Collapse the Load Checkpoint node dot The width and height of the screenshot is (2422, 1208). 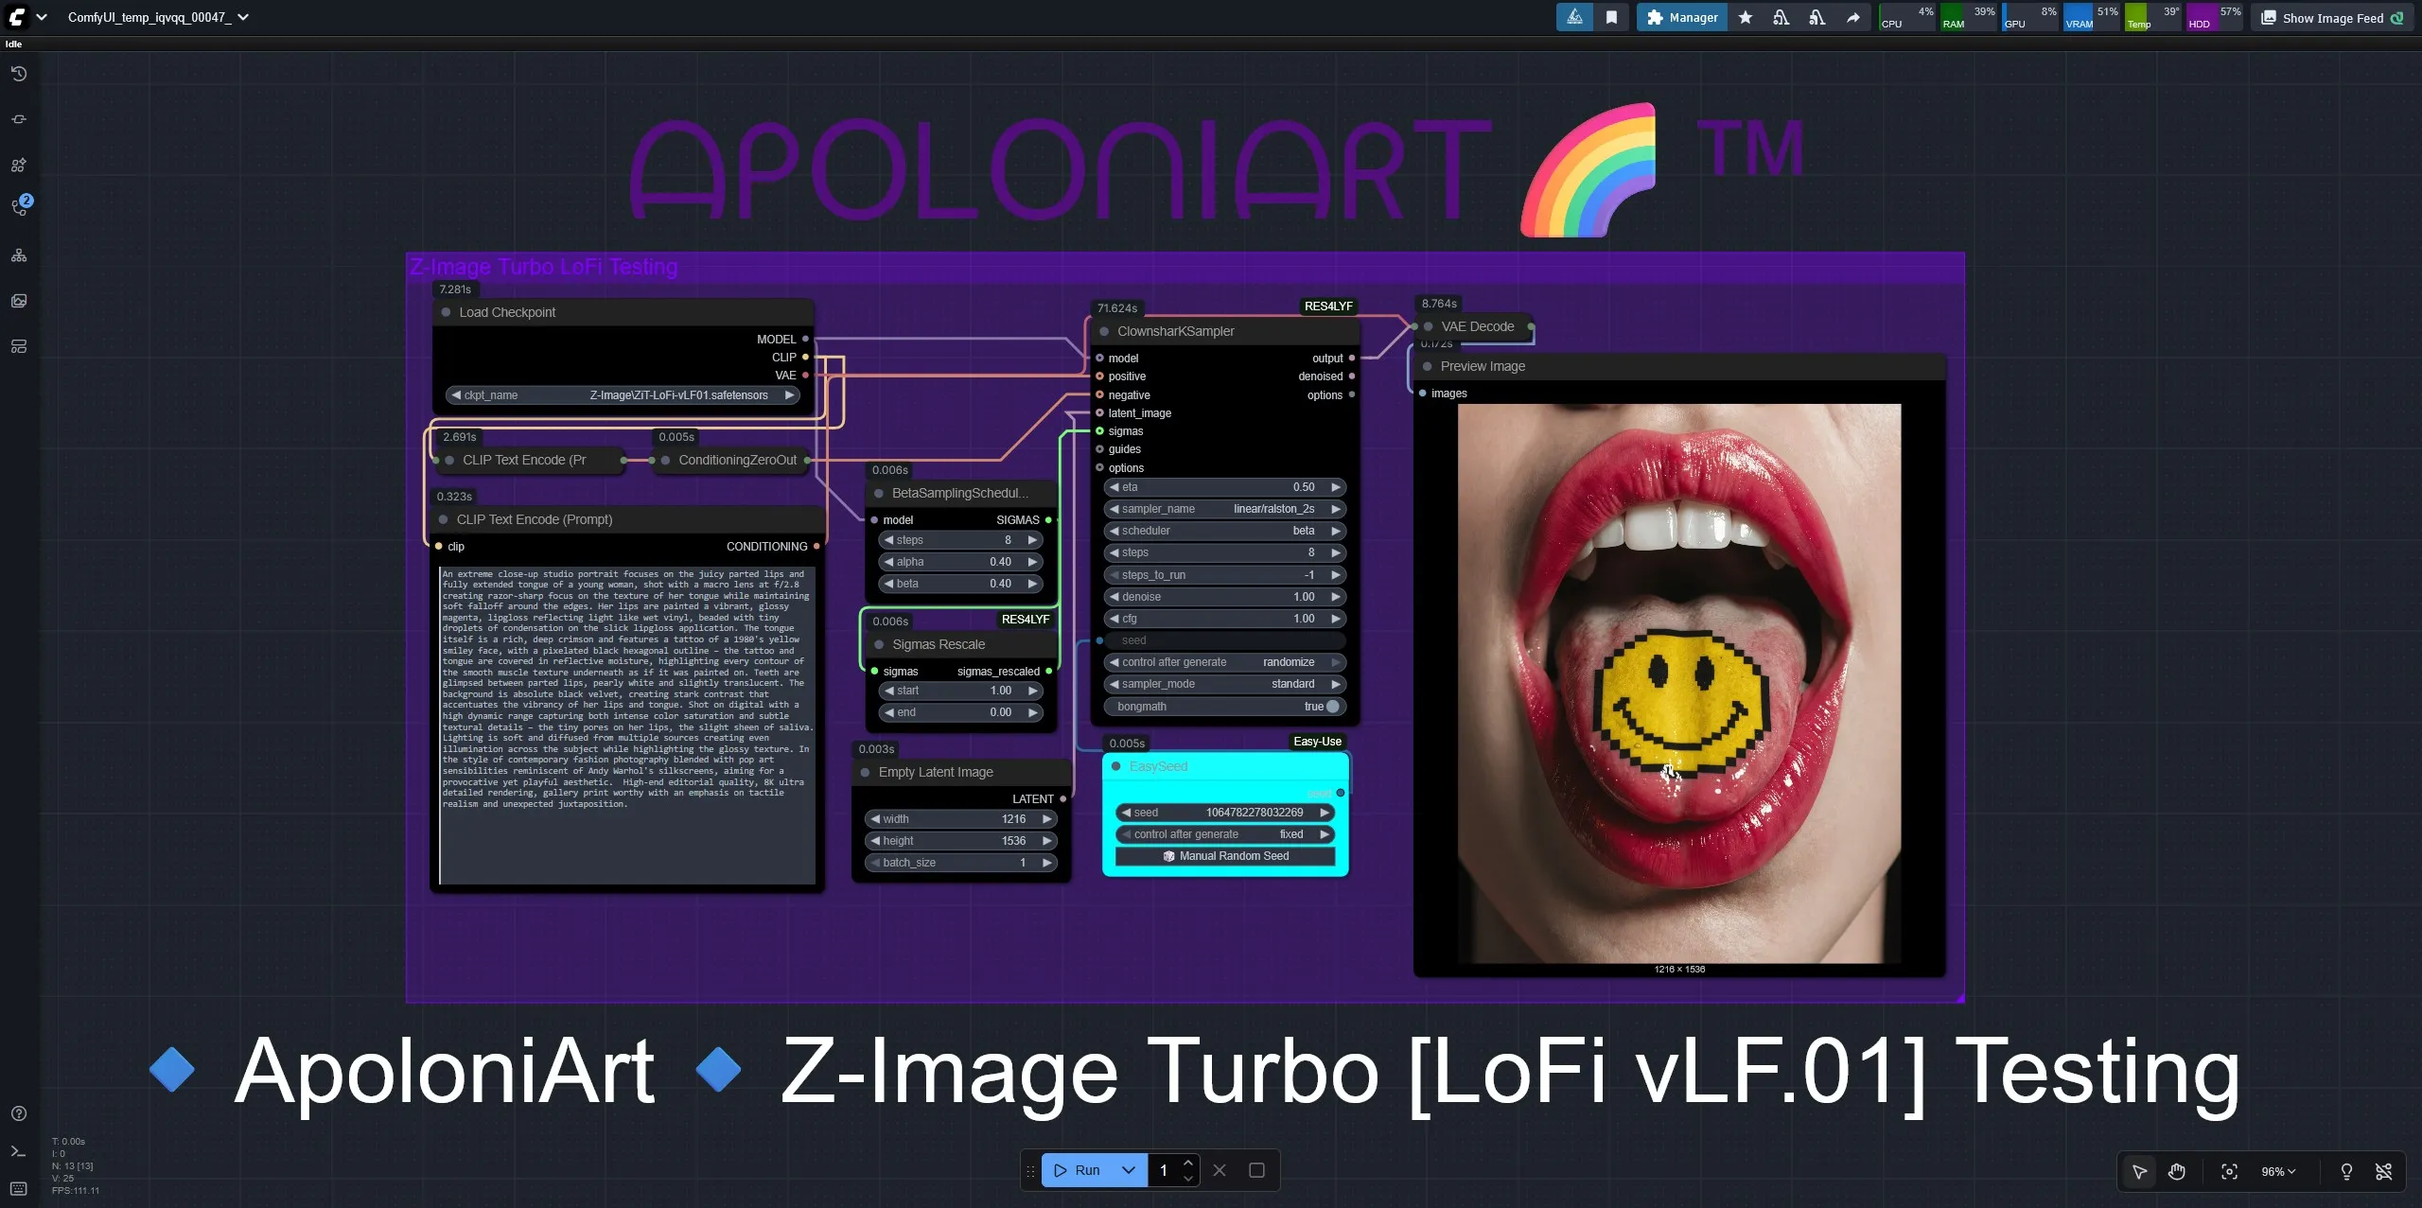pos(446,312)
